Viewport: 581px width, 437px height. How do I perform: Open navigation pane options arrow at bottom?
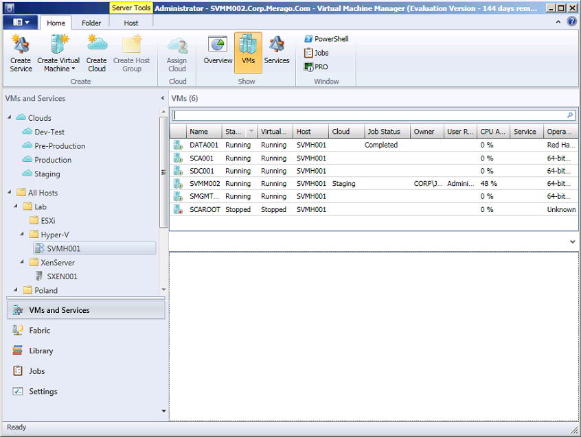[x=163, y=411]
